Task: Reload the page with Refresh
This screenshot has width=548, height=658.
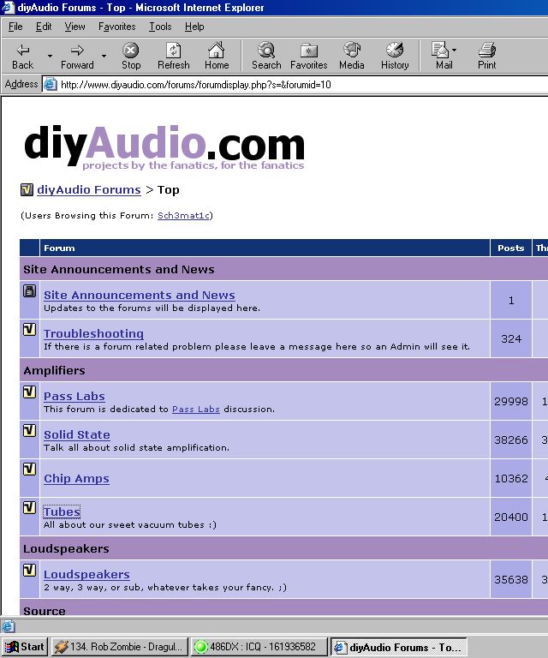Action: point(173,56)
